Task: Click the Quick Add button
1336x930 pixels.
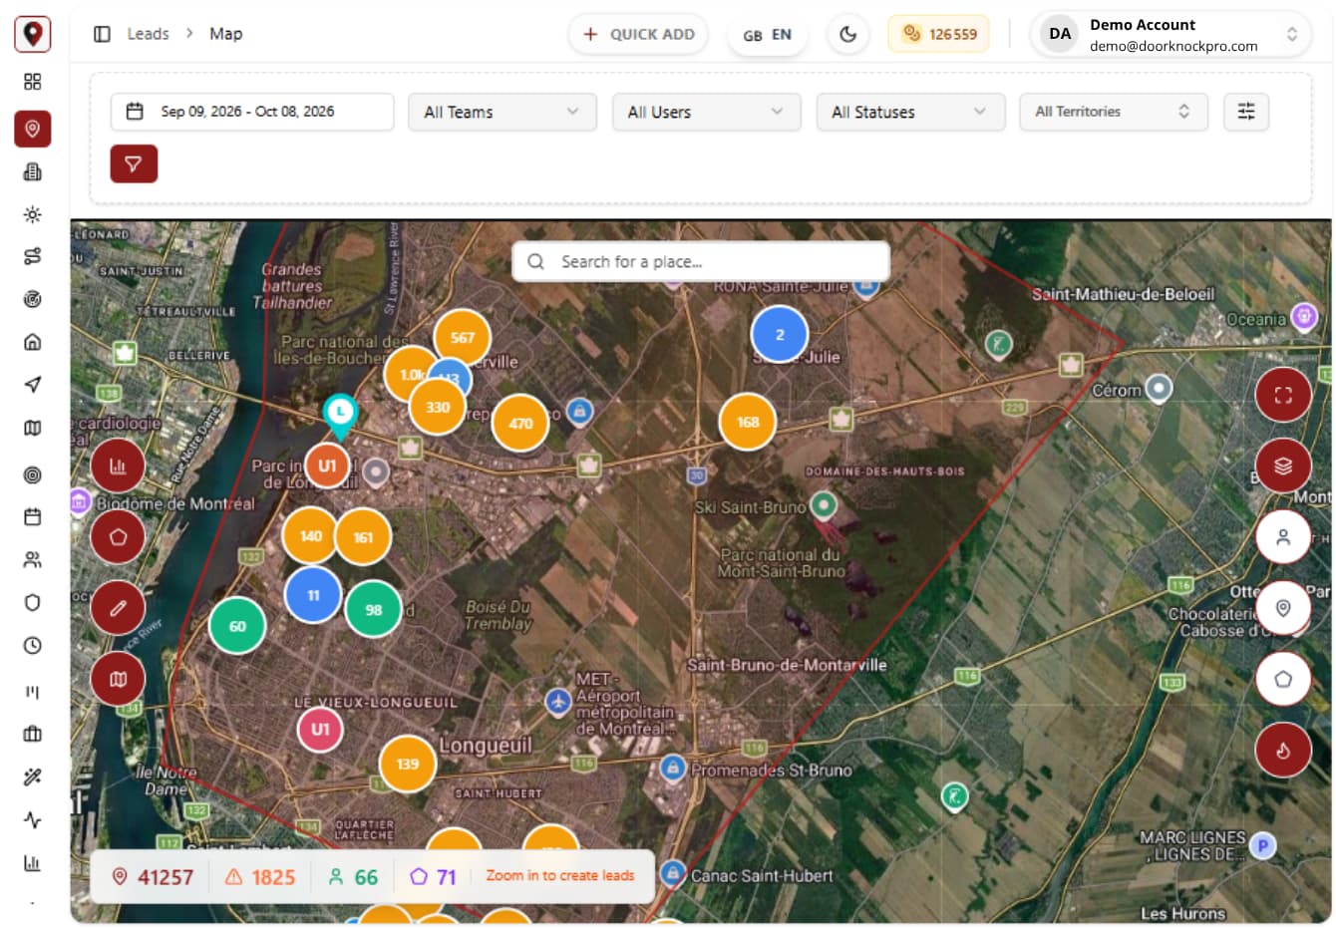Action: (x=638, y=34)
